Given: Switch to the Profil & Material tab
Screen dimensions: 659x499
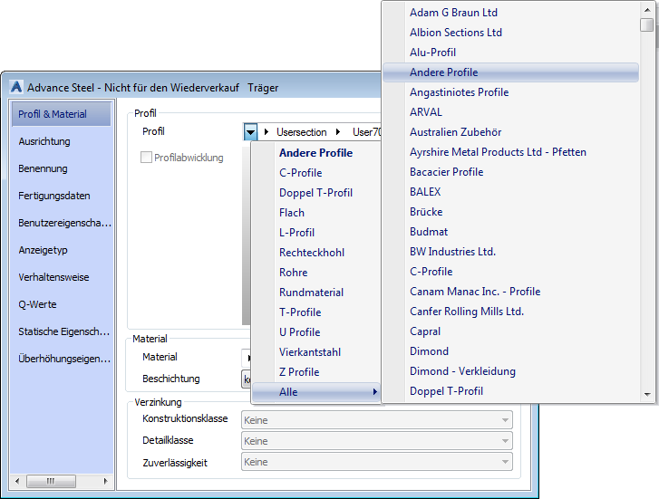Looking at the screenshot, I should click(62, 114).
